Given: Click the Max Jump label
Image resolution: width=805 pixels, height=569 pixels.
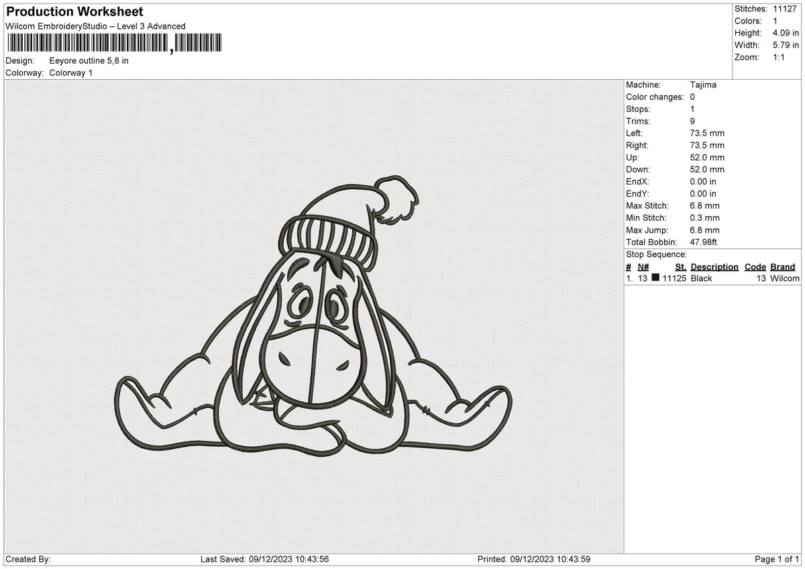Looking at the screenshot, I should [x=645, y=229].
